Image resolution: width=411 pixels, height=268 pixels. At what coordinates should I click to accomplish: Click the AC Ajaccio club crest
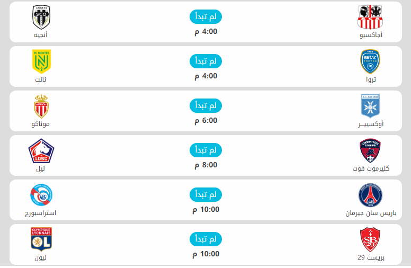pyautogui.click(x=370, y=17)
